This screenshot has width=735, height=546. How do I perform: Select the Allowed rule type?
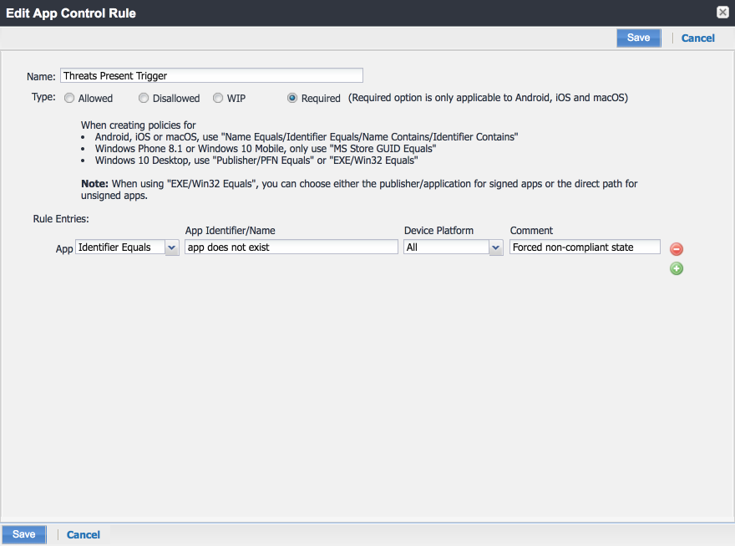pos(69,98)
